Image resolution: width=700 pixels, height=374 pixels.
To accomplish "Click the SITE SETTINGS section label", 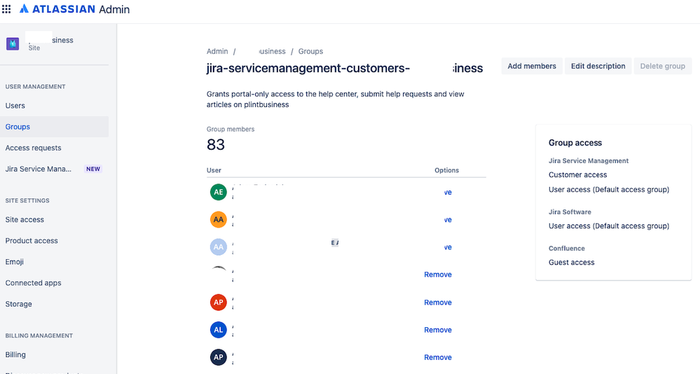I will pos(27,200).
